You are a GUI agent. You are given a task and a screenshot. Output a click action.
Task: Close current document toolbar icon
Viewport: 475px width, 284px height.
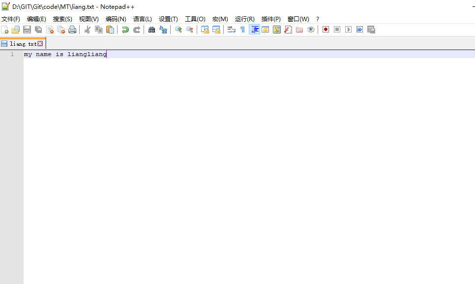[x=50, y=30]
